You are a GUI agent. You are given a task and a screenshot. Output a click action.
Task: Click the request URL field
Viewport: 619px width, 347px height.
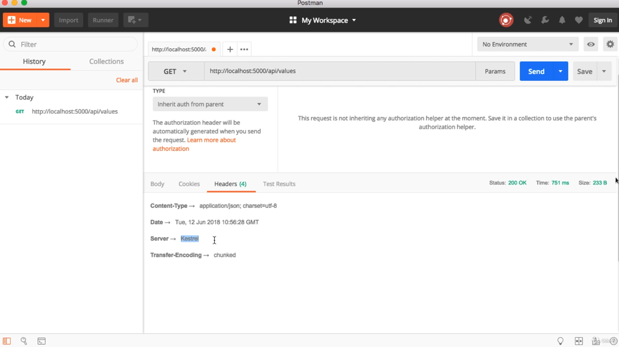tap(340, 71)
